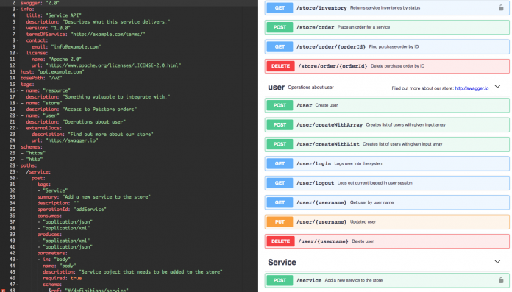512x292 pixels.
Task: Expand POST /store/order operation
Action: click(x=387, y=27)
